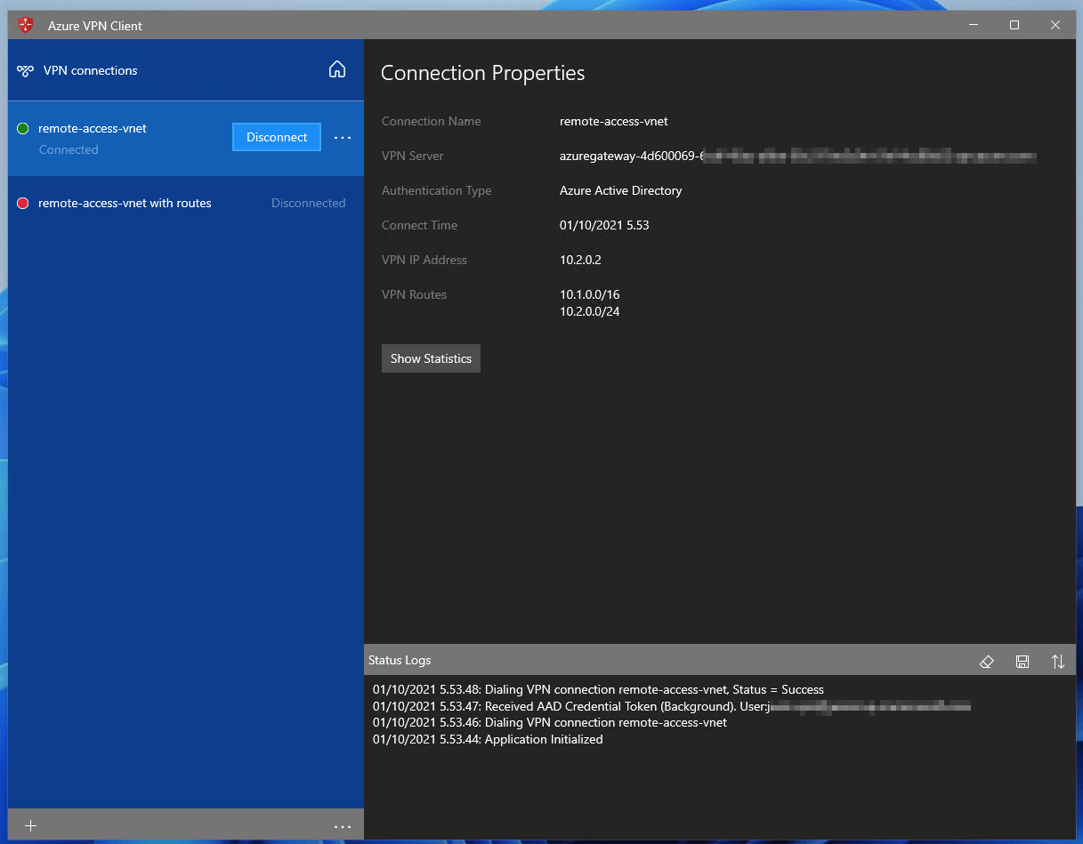1083x844 pixels.
Task: Click the Connection Name value remote-access-vnet
Action: [614, 121]
